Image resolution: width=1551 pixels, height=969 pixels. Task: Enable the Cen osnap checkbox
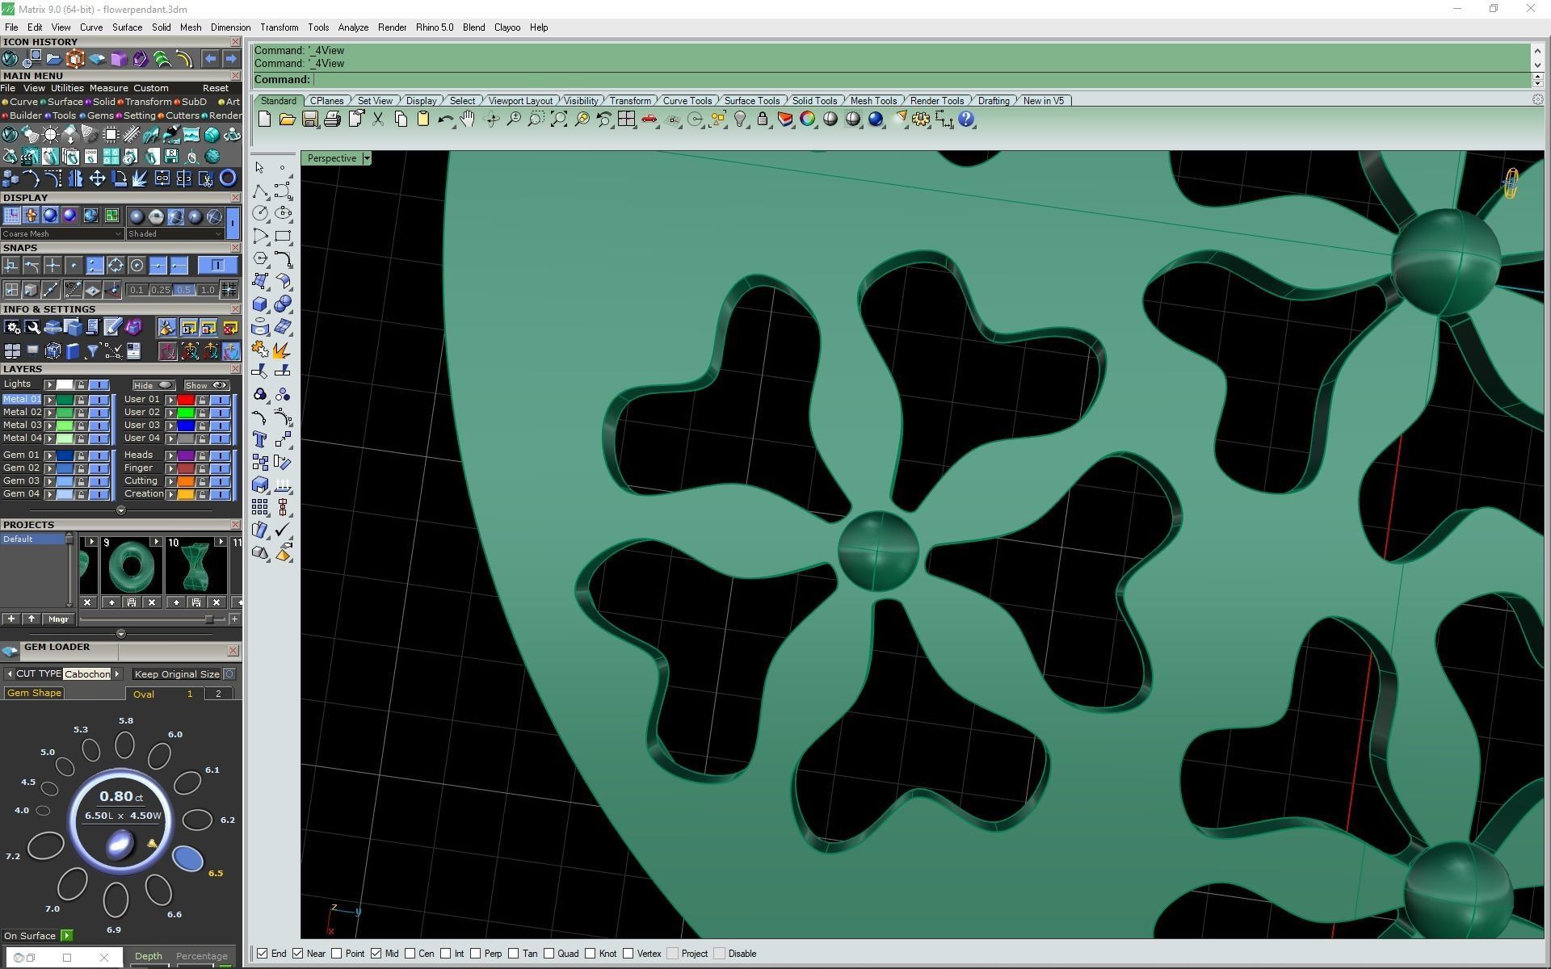[x=410, y=954]
